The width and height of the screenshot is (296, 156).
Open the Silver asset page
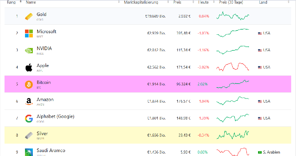(42, 133)
